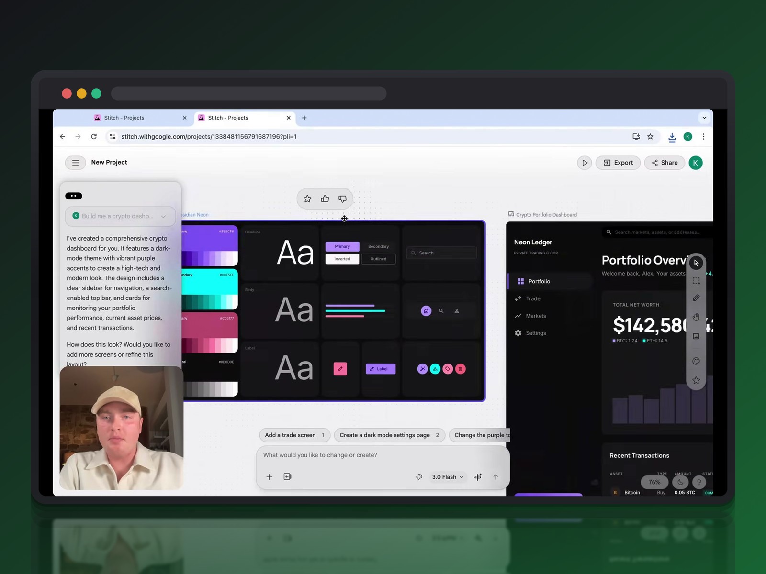Click the person profile icon sample
The width and height of the screenshot is (766, 574).
point(457,311)
